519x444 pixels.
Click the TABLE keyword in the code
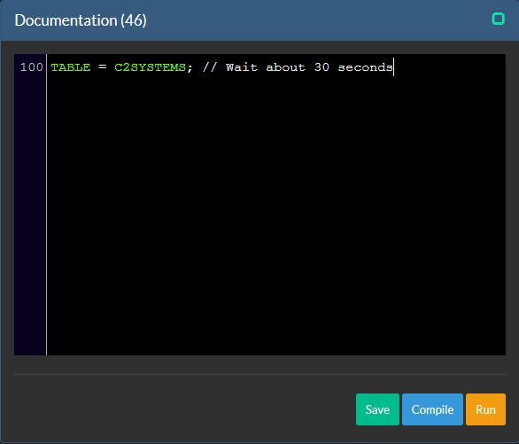coord(71,67)
